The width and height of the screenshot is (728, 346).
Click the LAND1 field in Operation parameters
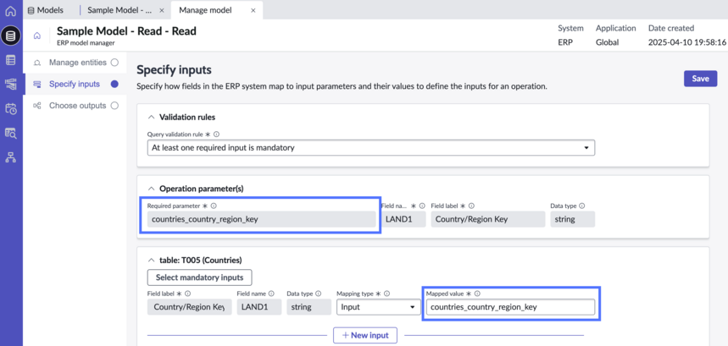tap(403, 219)
